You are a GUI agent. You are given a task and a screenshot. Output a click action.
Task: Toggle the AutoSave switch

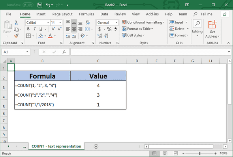point(28,5)
